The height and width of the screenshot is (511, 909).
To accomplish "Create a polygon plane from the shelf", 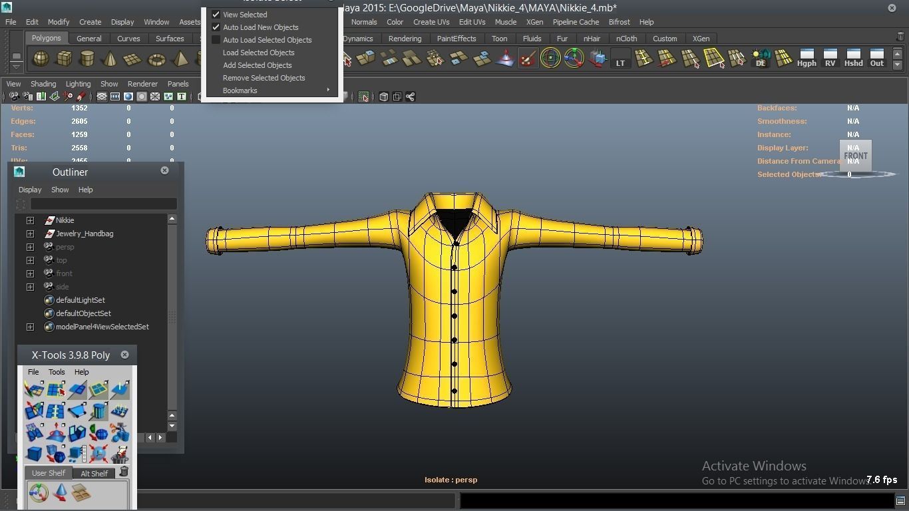I will [133, 59].
